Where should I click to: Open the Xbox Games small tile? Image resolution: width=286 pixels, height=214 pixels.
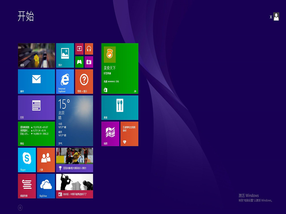click(x=79, y=62)
